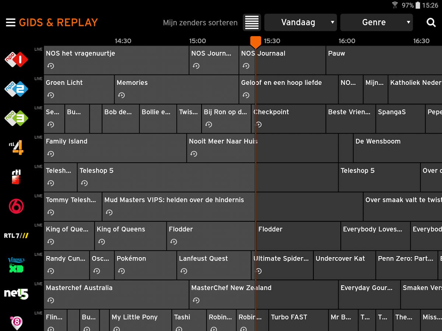Open Penn Zero: Part... programme
The width and height of the screenshot is (442, 331).
point(406,265)
